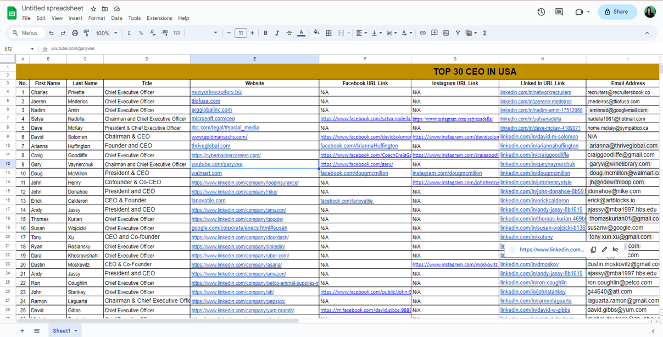Toggle italic formatting
Image resolution: width=663 pixels, height=337 pixels.
(x=277, y=33)
